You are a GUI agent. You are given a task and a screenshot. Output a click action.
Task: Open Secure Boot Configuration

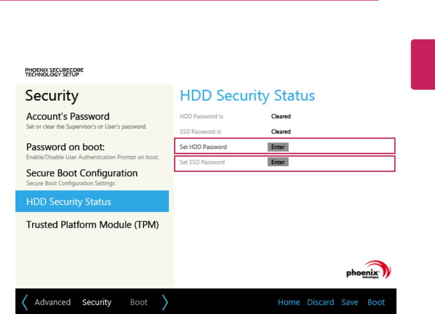click(82, 173)
